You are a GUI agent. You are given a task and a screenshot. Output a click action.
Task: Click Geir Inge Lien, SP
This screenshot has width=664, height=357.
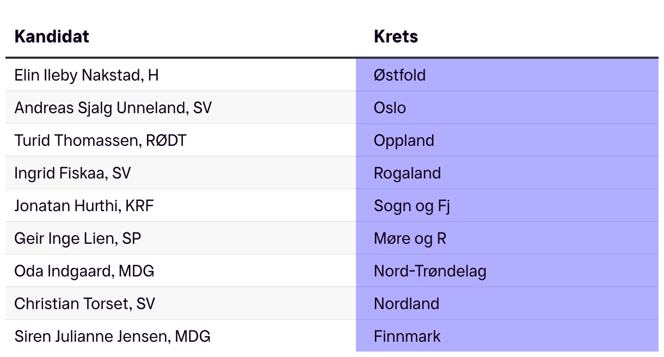(78, 238)
